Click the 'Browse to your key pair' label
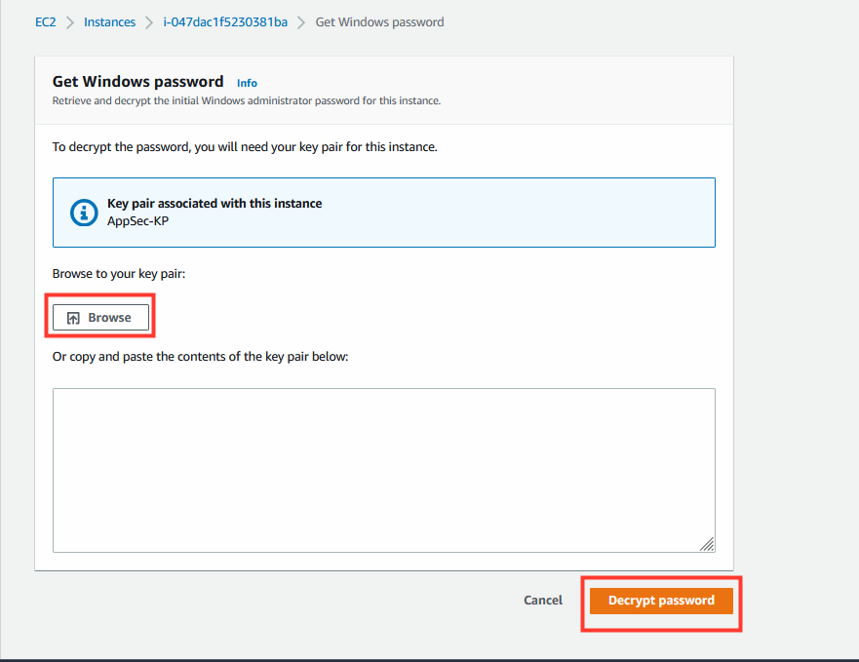Image resolution: width=859 pixels, height=662 pixels. coord(119,273)
